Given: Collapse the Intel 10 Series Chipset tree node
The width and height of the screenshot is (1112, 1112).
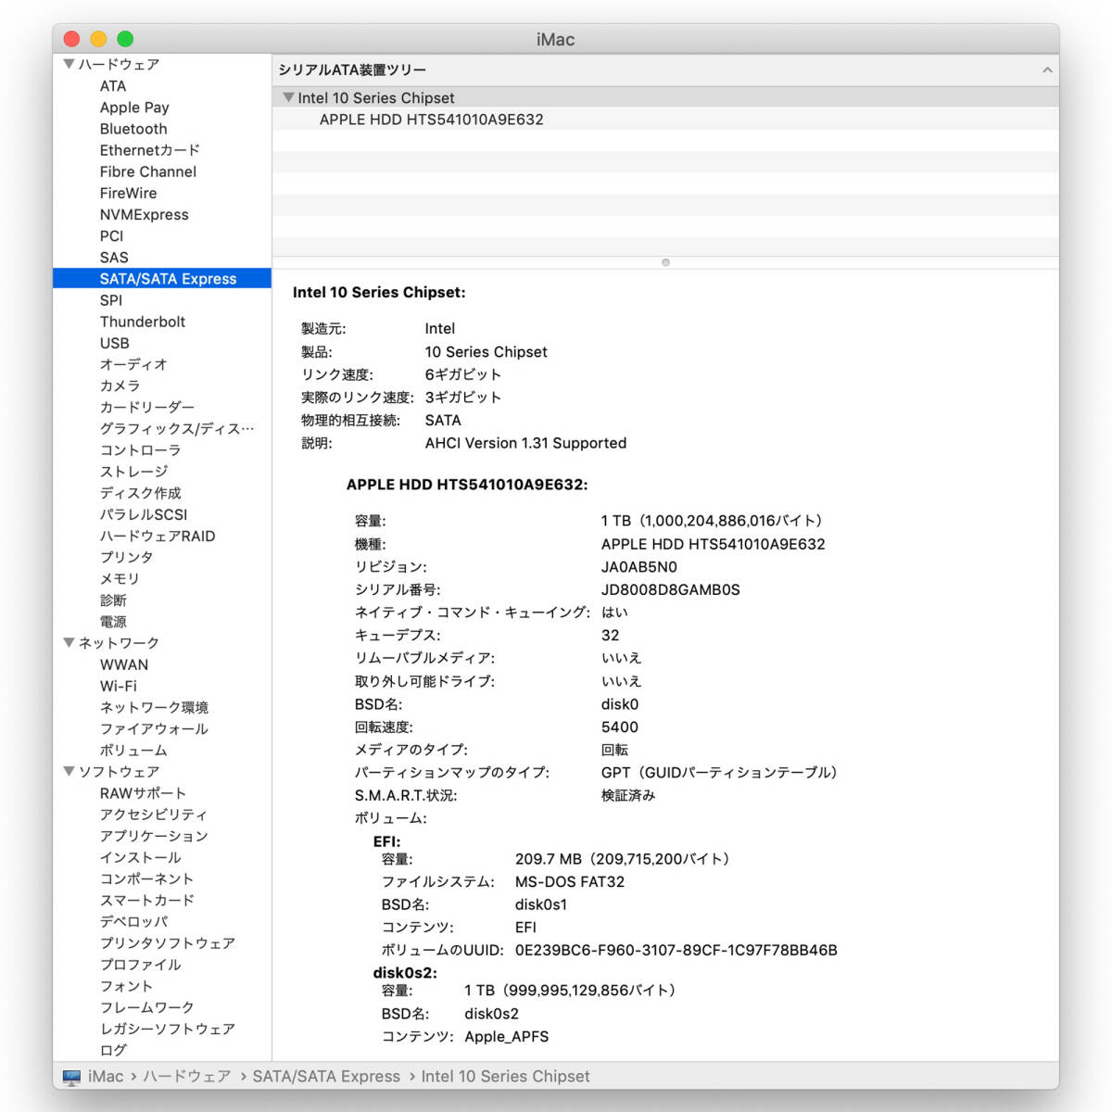Looking at the screenshot, I should click(x=288, y=97).
